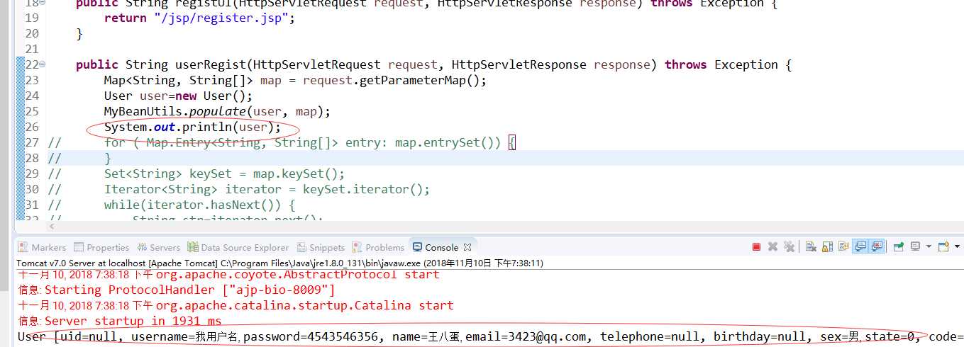Click line System.out.println(user); in editor
Image resolution: width=964 pixels, height=347 pixels.
click(x=192, y=127)
